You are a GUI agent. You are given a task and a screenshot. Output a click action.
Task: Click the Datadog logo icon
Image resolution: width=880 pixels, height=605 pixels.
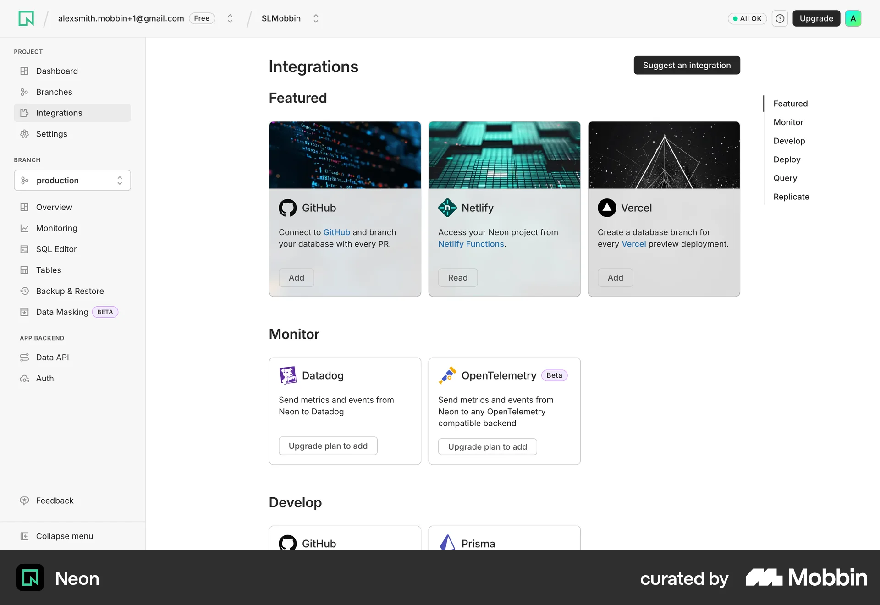pos(288,375)
